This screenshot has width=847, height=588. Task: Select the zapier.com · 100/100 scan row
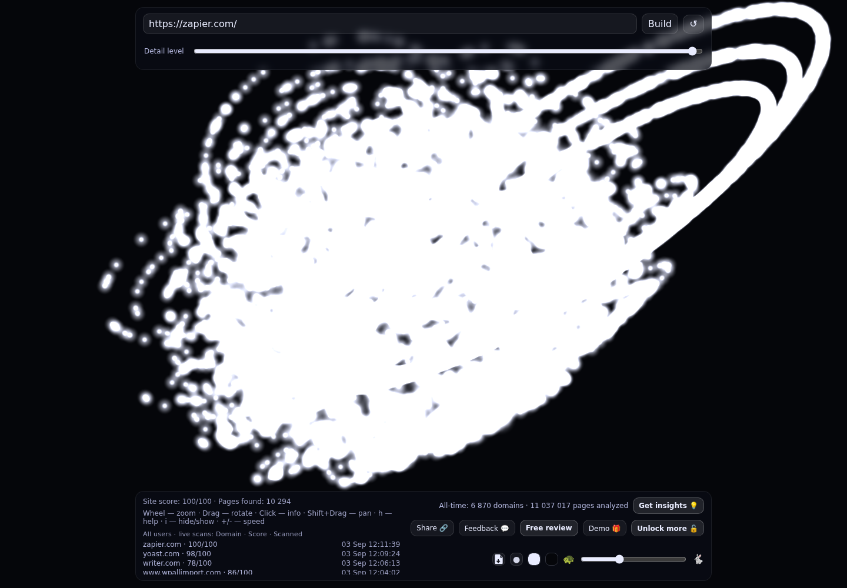tap(271, 544)
